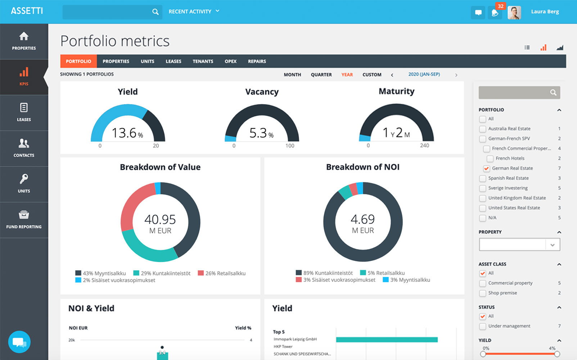
Task: Open the Property dropdown
Action: tap(519, 245)
